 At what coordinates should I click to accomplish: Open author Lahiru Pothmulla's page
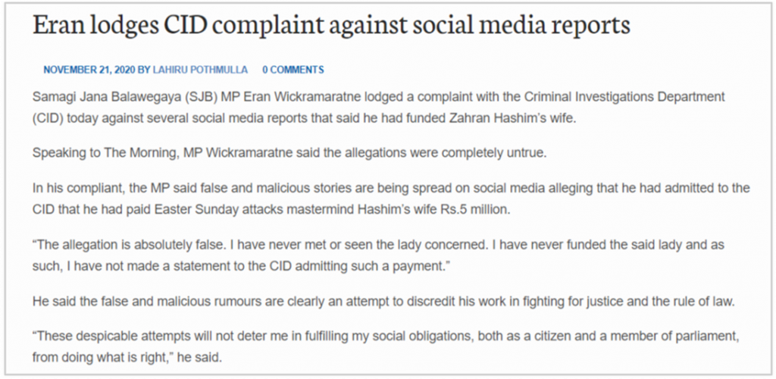pos(200,70)
